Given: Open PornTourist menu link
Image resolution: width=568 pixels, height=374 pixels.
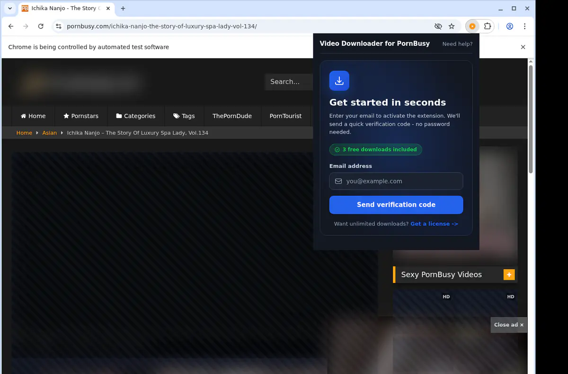Looking at the screenshot, I should point(285,116).
